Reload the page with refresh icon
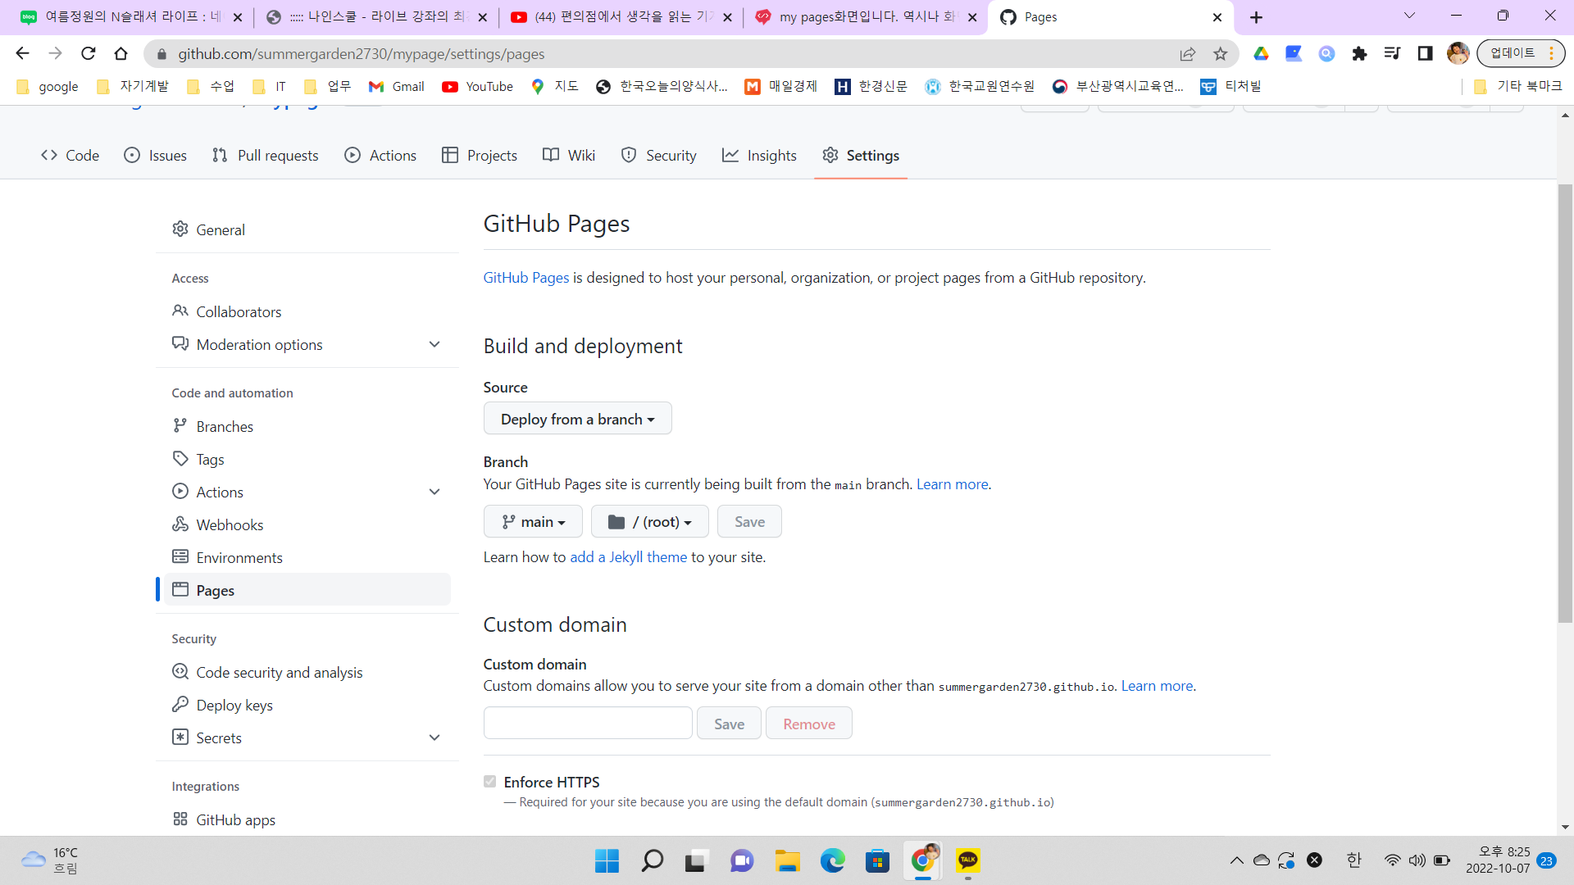Image resolution: width=1574 pixels, height=885 pixels. click(88, 53)
